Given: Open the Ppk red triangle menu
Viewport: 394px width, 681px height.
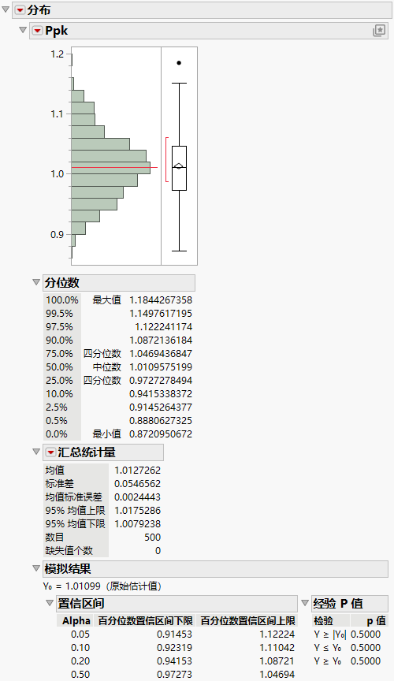Looking at the screenshot, I should (38, 31).
